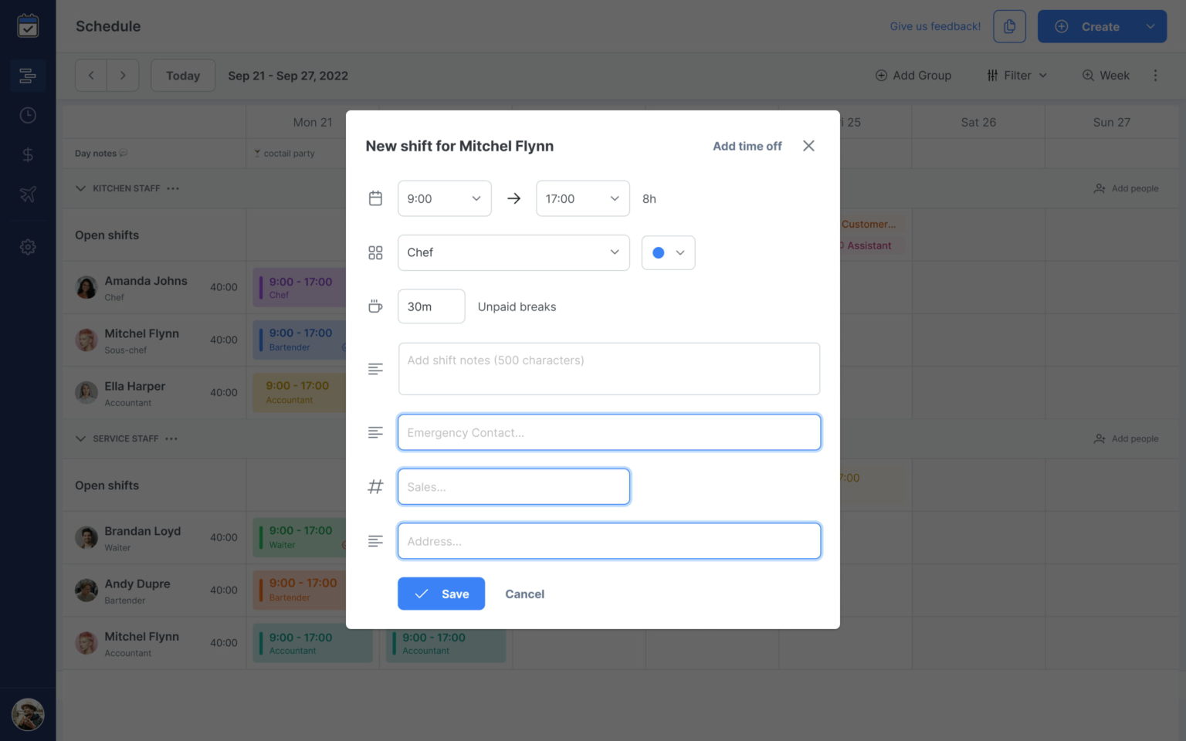Open the Give us feedback link
Image resolution: width=1186 pixels, height=741 pixels.
click(x=935, y=25)
